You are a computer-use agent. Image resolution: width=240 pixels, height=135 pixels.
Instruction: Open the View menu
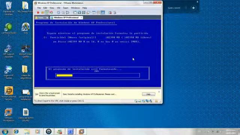tap(52, 8)
